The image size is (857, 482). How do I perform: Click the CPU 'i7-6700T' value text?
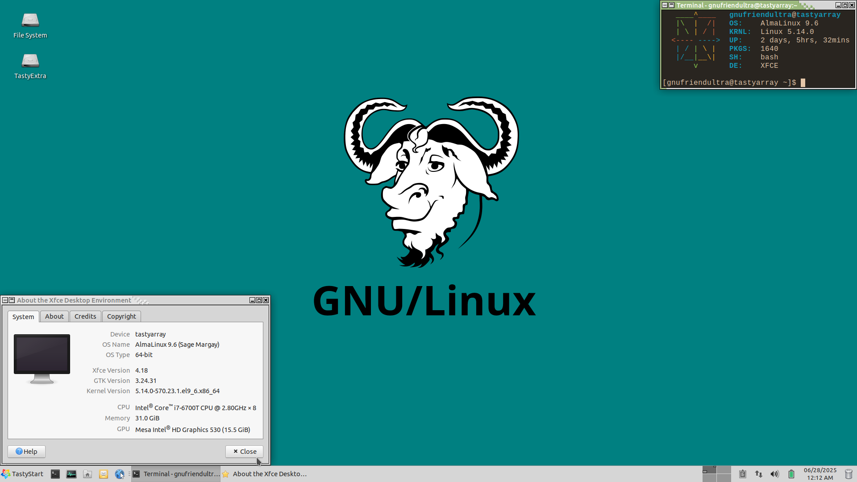[196, 407]
